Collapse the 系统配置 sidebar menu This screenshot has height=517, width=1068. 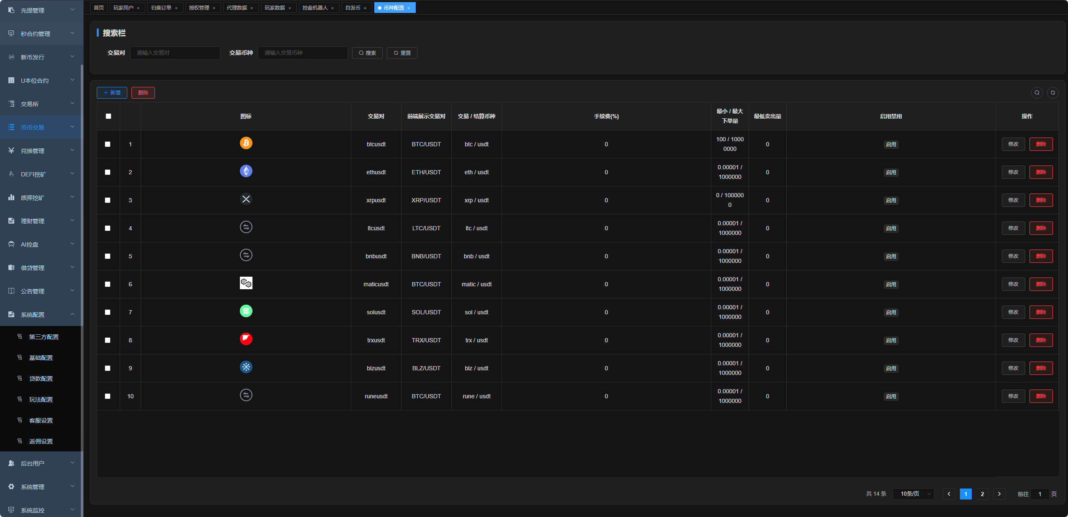[x=41, y=314]
